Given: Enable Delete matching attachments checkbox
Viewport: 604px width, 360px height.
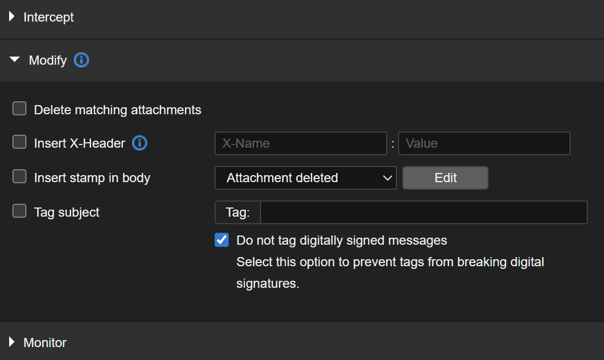Looking at the screenshot, I should pyautogui.click(x=19, y=109).
